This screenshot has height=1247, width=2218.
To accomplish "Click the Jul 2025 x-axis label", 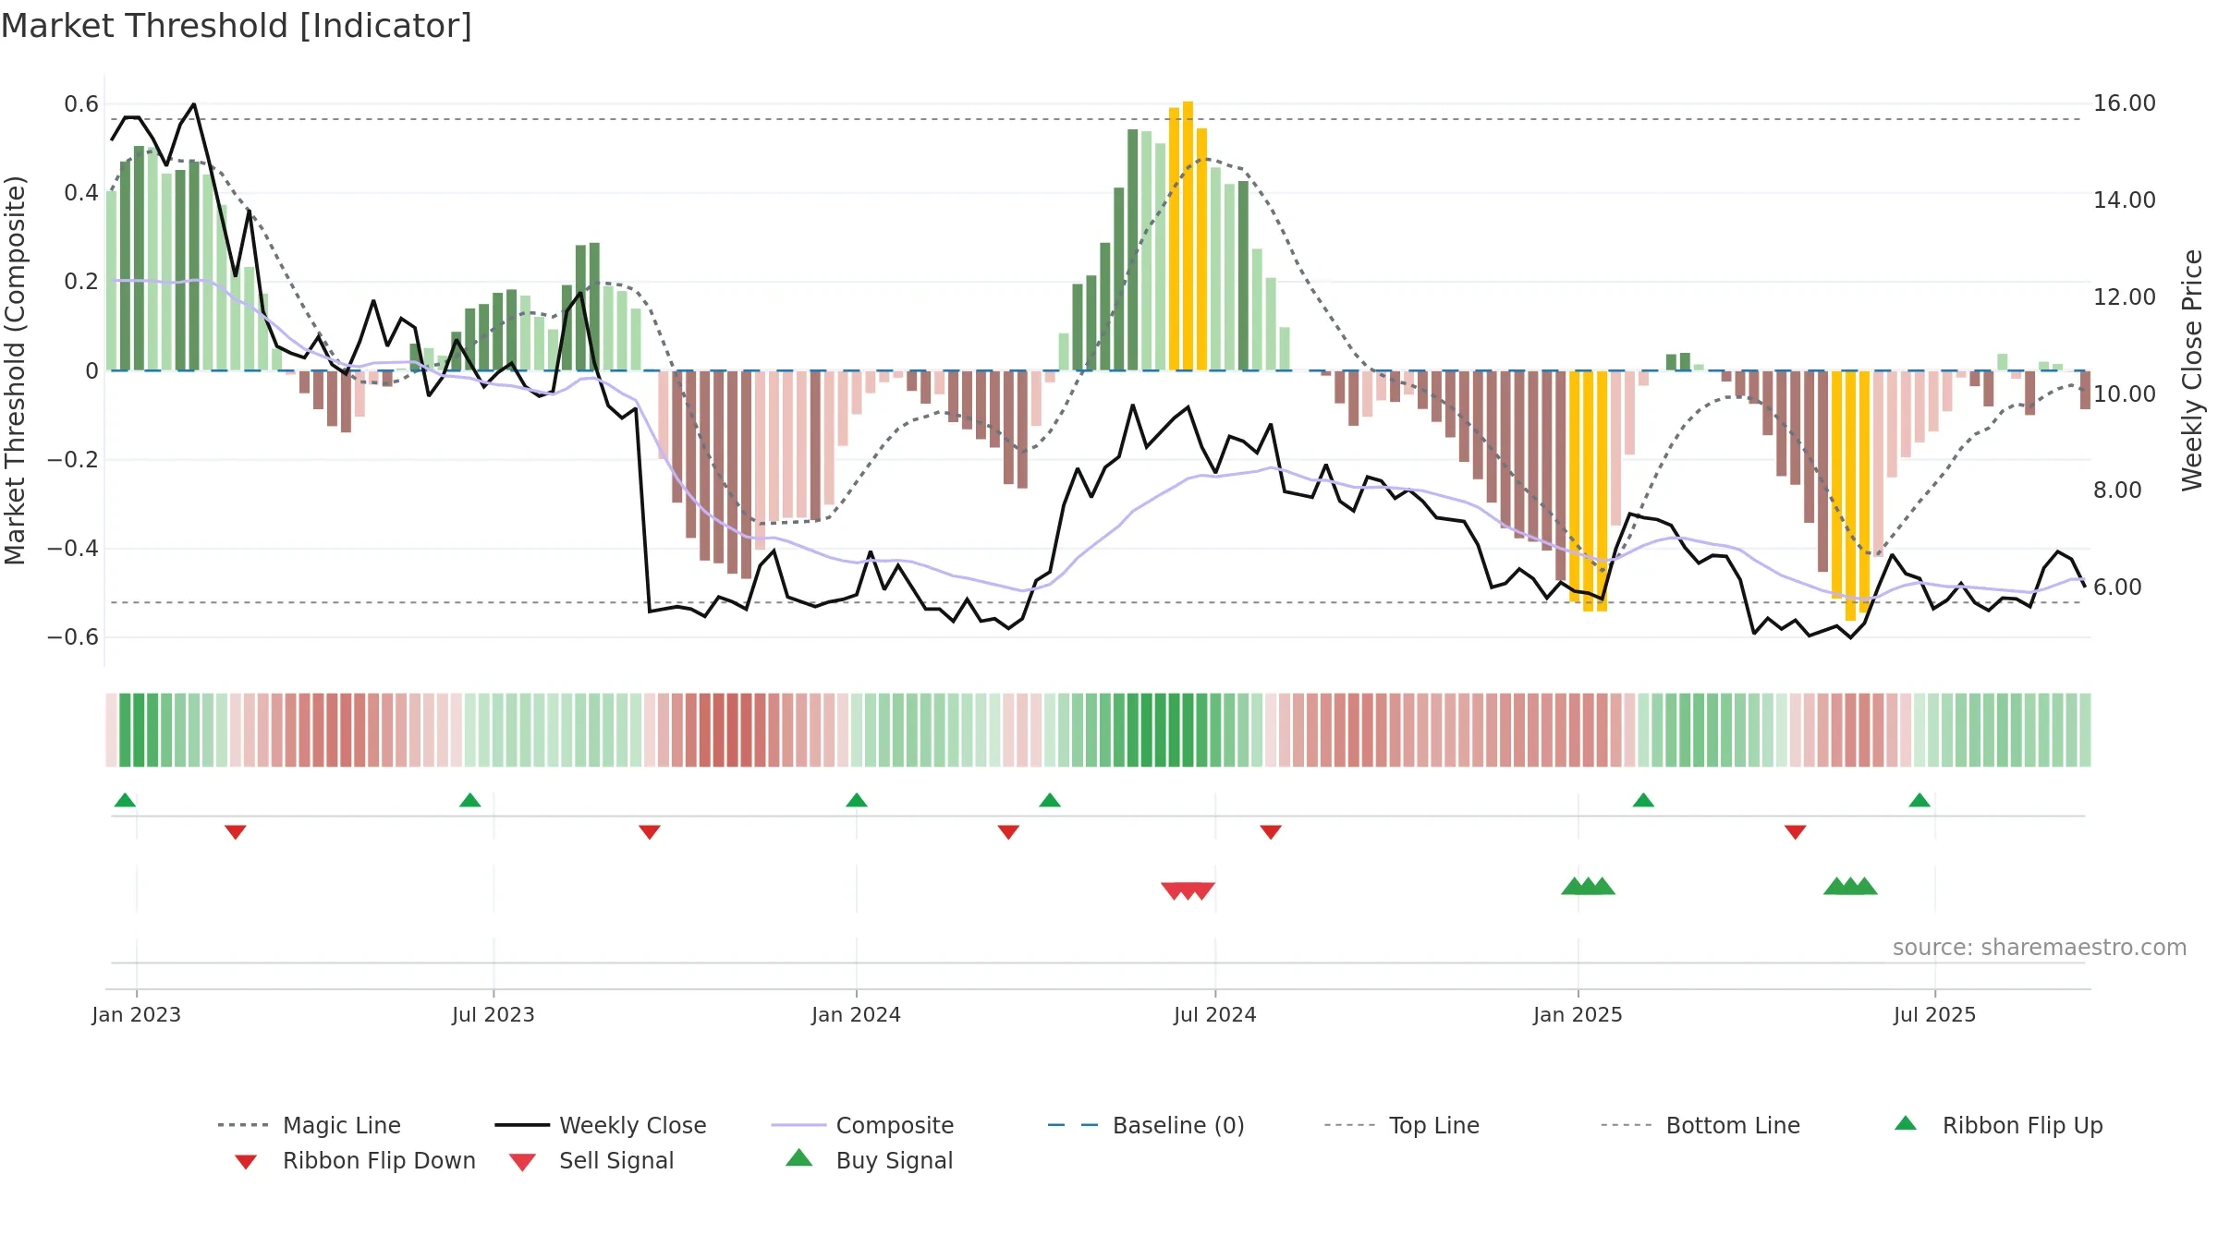I will click(1935, 1014).
